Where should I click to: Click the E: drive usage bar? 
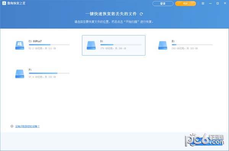coord(192,45)
